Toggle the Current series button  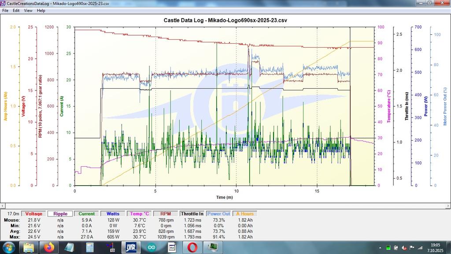(x=87, y=214)
